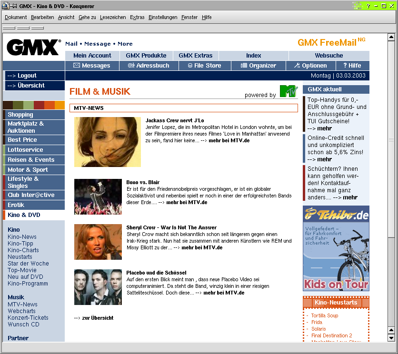
Task: Open 'mehr' for the Online-Credit offer
Action: pos(324,159)
